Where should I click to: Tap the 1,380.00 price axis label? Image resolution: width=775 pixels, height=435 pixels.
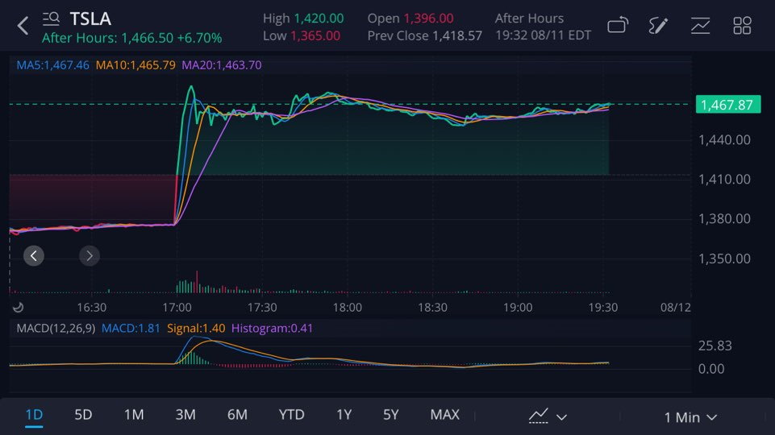pyautogui.click(x=724, y=219)
